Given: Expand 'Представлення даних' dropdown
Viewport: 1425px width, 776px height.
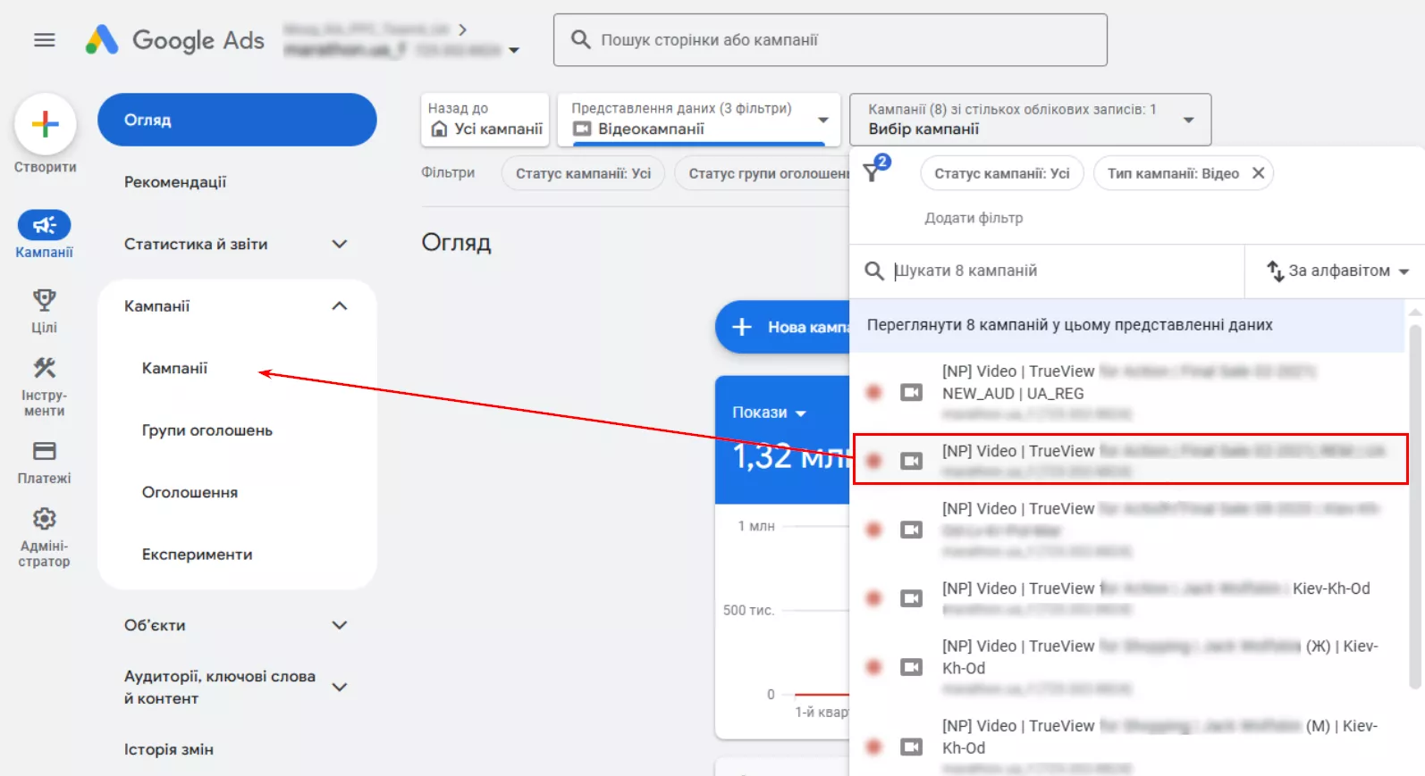Looking at the screenshot, I should [x=823, y=120].
